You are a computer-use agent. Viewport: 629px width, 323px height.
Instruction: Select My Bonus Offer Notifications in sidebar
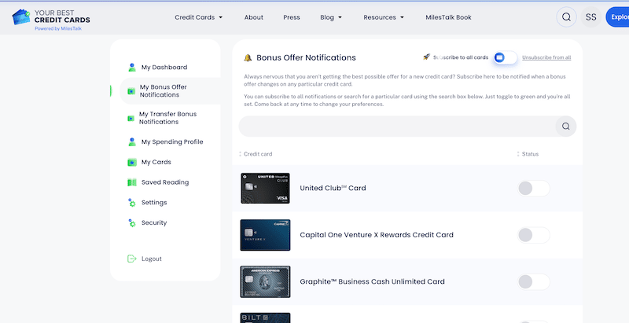164,91
